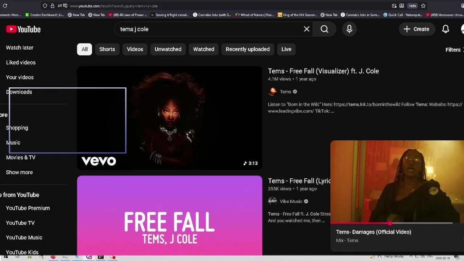
Task: Open YouTube Premium in the sidebar
Action: (x=28, y=208)
